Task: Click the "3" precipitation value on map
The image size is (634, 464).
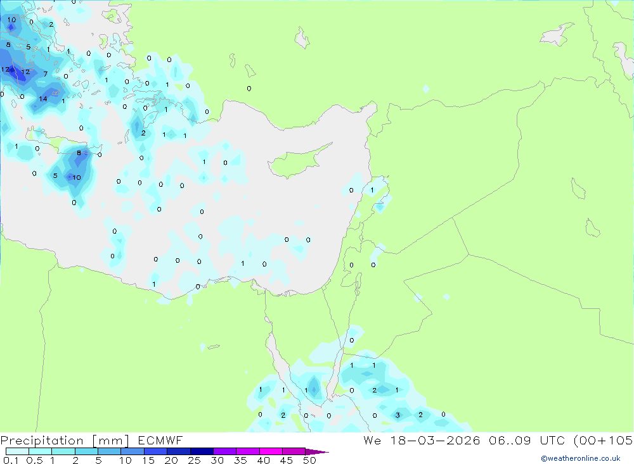Action: pyautogui.click(x=398, y=415)
